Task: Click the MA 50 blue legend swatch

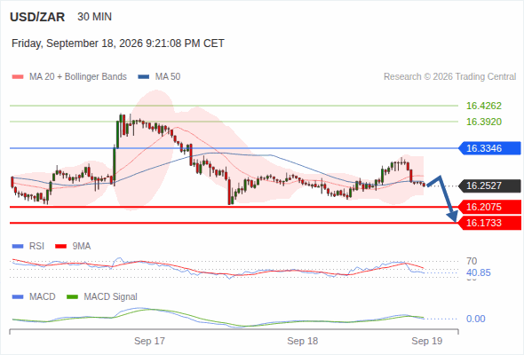Action: (144, 77)
